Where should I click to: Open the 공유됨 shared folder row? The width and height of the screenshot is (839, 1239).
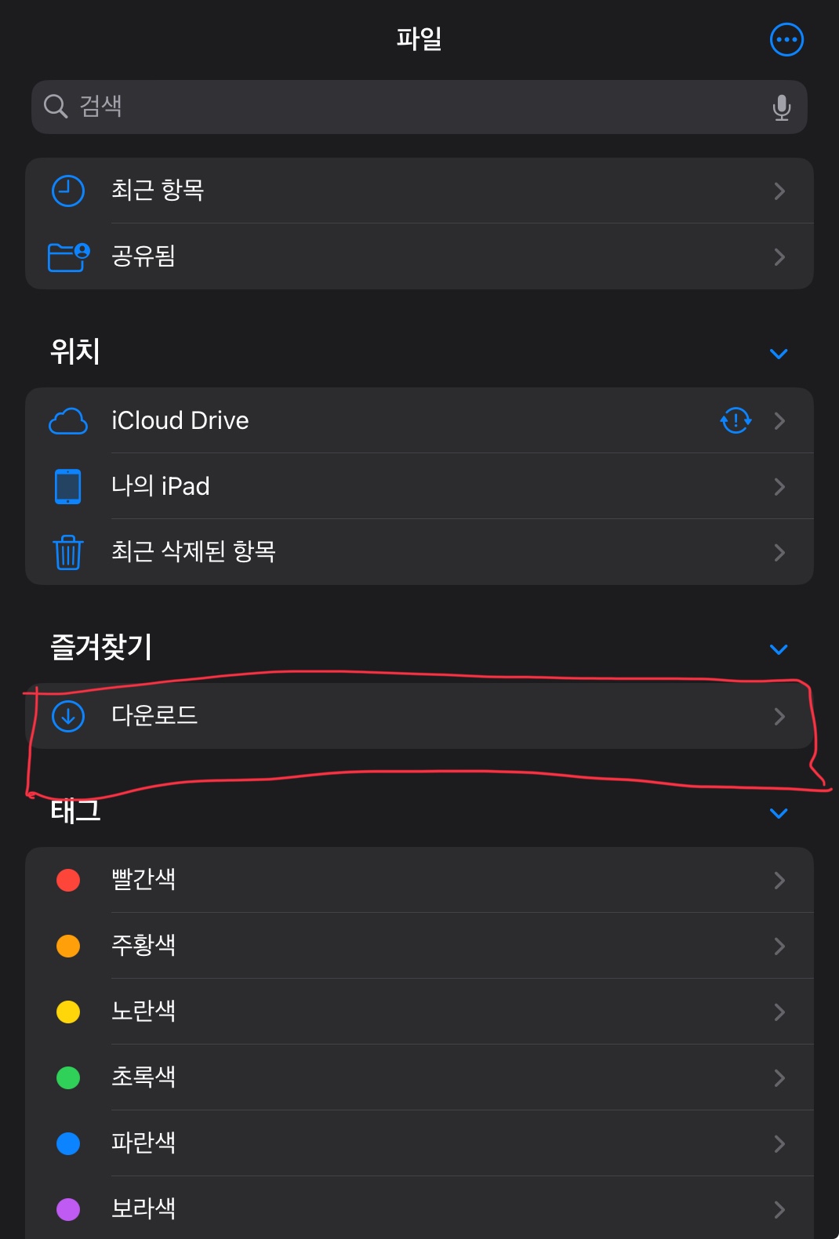coord(419,256)
